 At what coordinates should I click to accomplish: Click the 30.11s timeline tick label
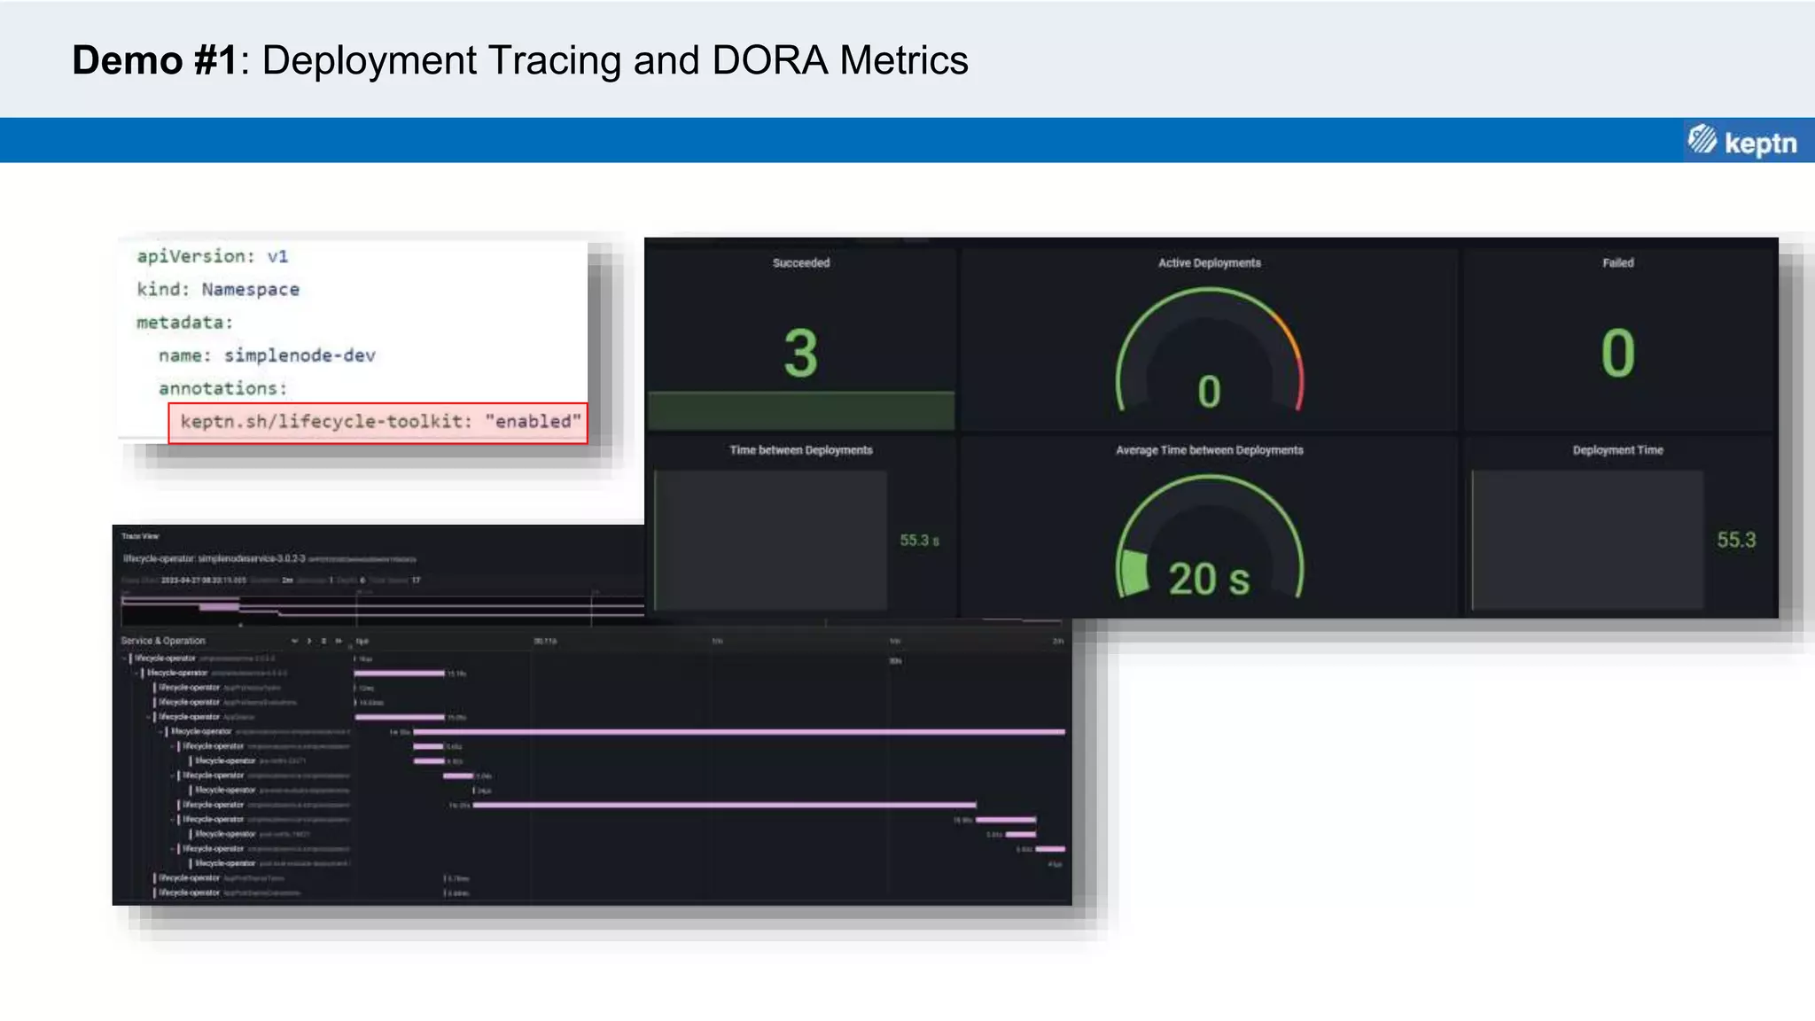545,641
